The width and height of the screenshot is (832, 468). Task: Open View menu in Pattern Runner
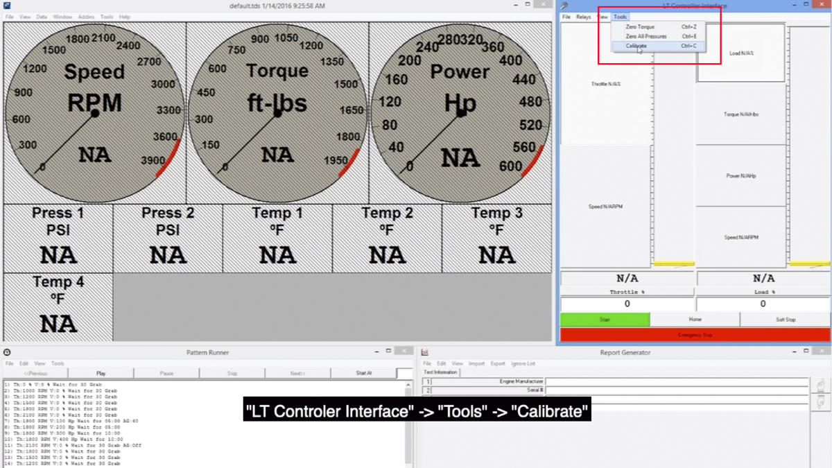pos(40,363)
